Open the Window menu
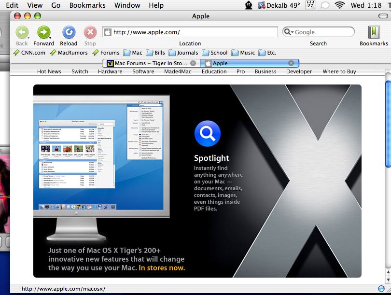Viewport: 391px width, 295px height. coord(127,5)
